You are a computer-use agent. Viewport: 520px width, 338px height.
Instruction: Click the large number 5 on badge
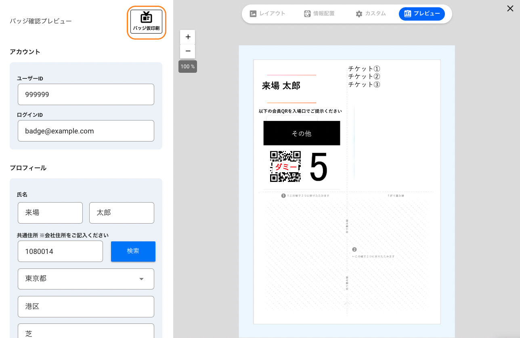[x=319, y=167]
